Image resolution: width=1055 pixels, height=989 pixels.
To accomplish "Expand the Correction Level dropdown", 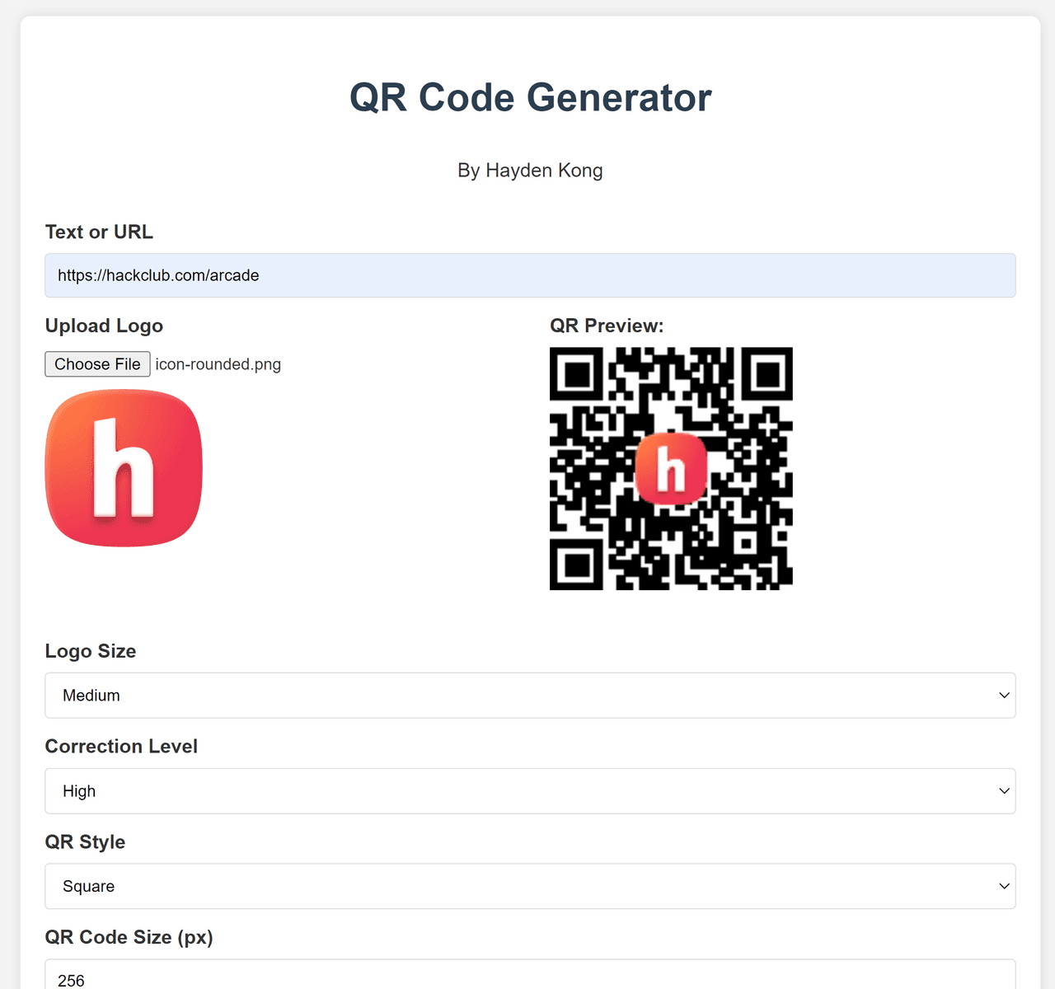I will [x=530, y=791].
